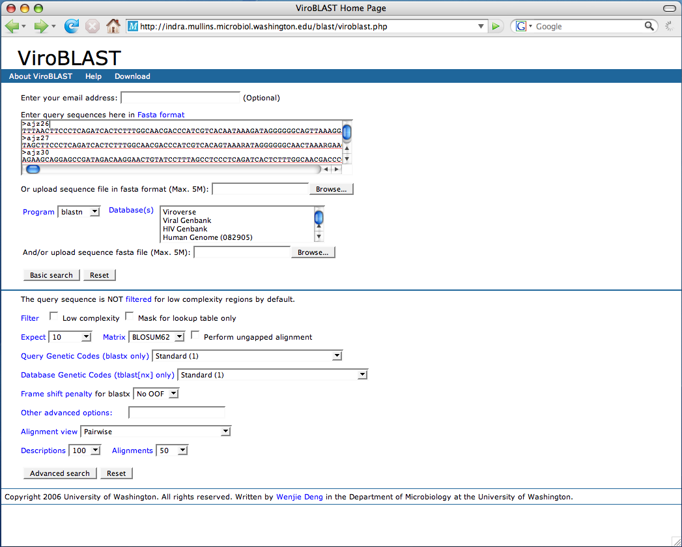Click the browser Forward arrow button
The width and height of the screenshot is (682, 547).
(x=41, y=26)
